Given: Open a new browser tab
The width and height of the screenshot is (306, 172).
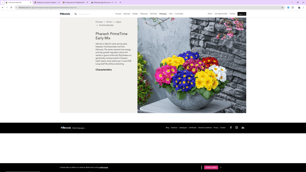Looking at the screenshot, I should pyautogui.click(x=120, y=2).
